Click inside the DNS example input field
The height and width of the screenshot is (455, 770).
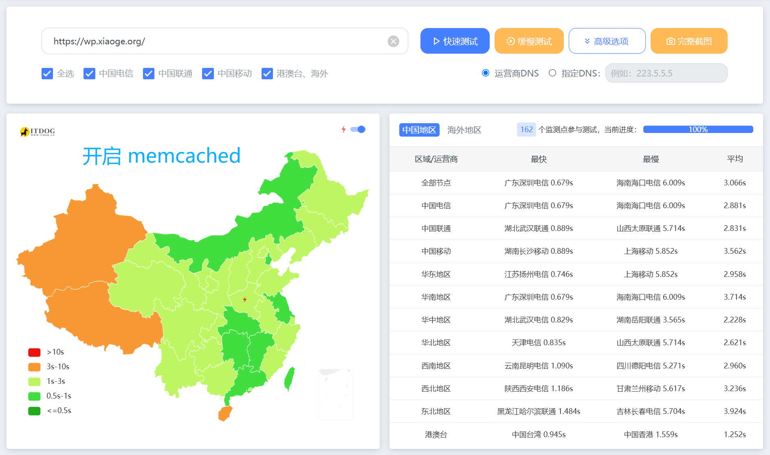coord(666,73)
